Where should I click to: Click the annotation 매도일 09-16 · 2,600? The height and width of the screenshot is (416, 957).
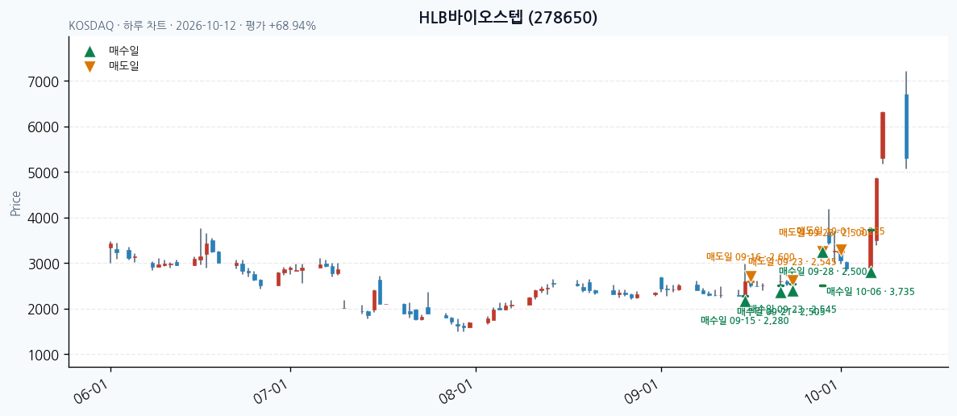pyautogui.click(x=751, y=257)
